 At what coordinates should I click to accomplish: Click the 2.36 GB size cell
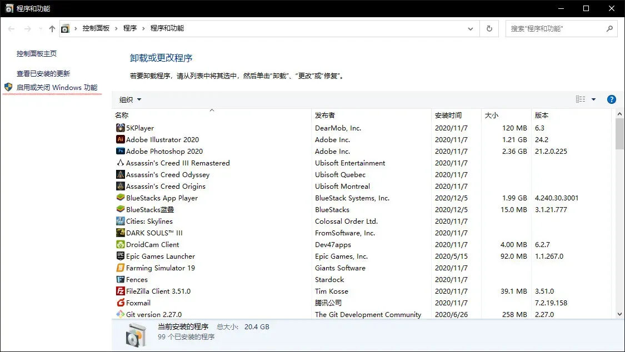tap(514, 151)
